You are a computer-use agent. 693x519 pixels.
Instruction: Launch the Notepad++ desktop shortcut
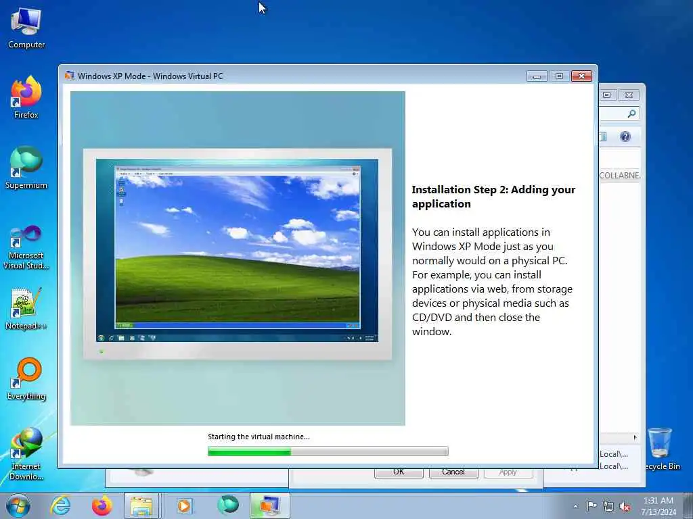[x=26, y=309]
